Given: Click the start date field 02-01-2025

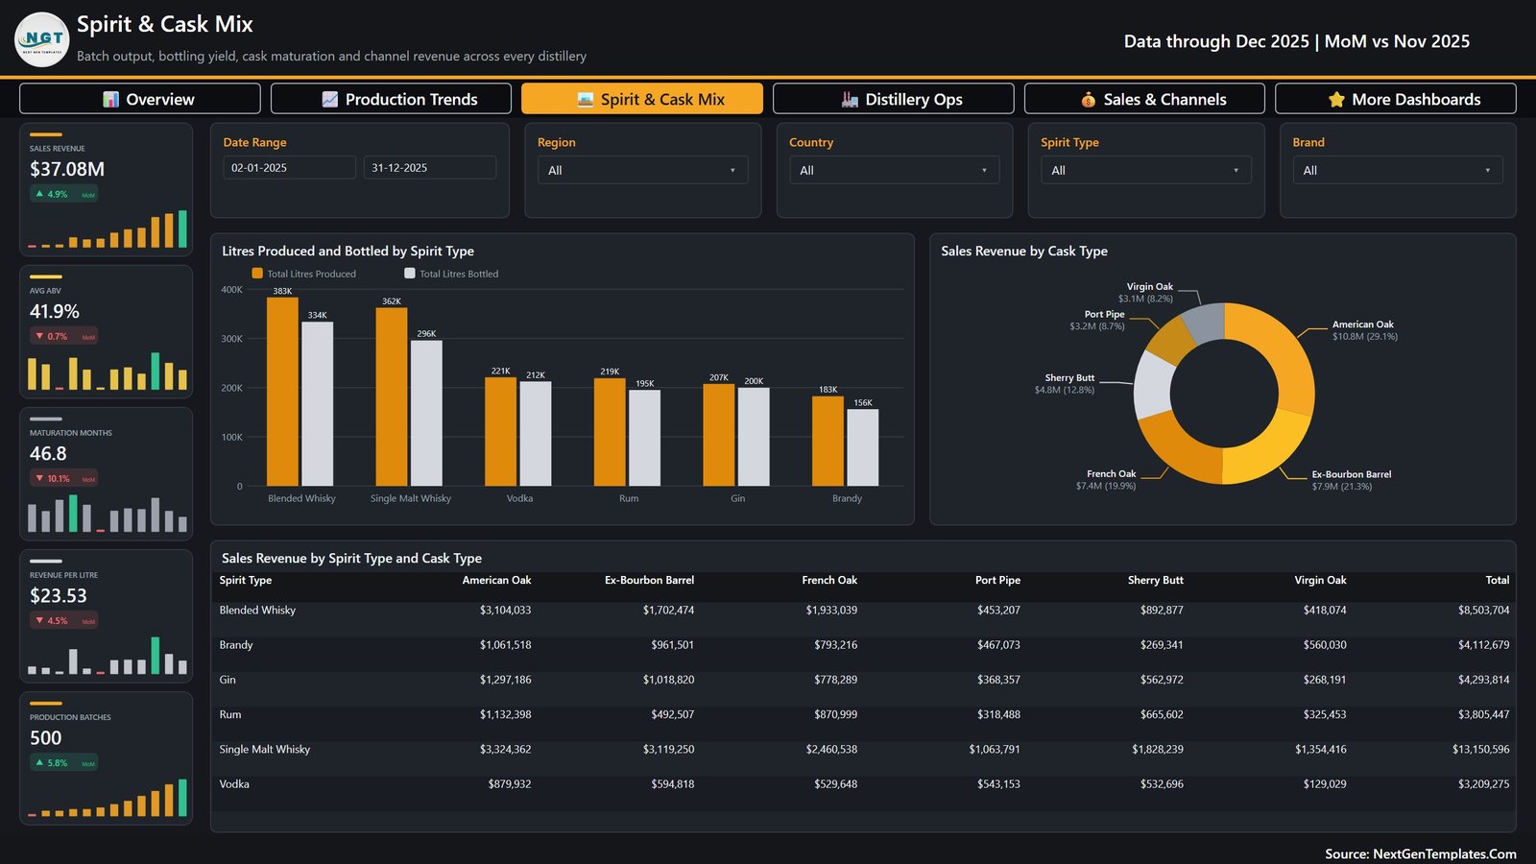Looking at the screenshot, I should coord(290,168).
